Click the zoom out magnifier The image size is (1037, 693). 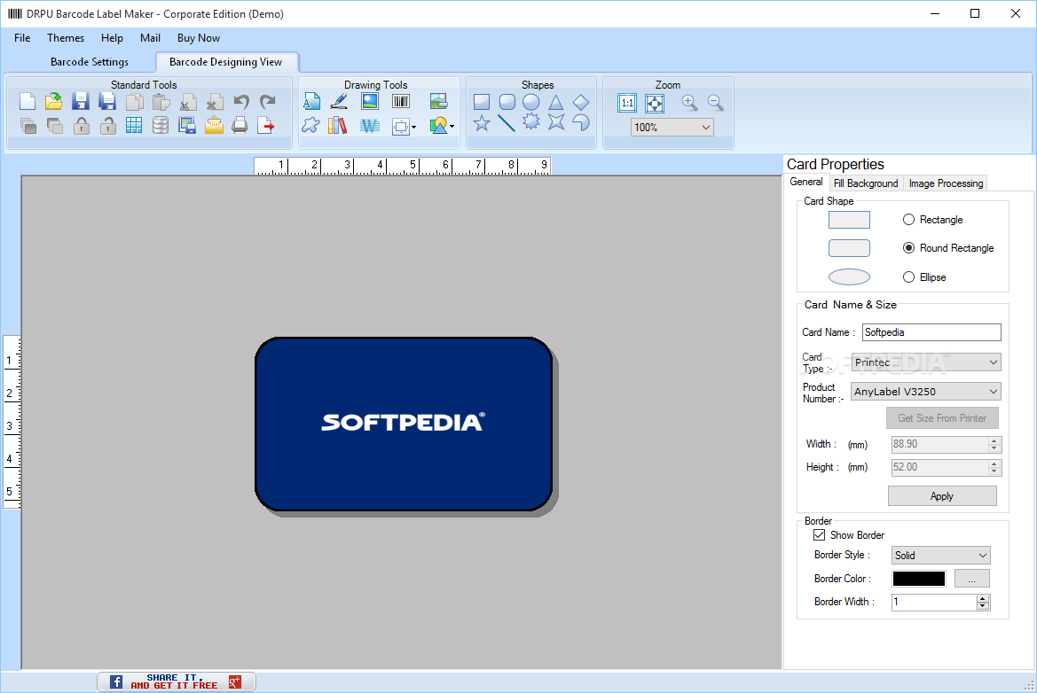[716, 103]
